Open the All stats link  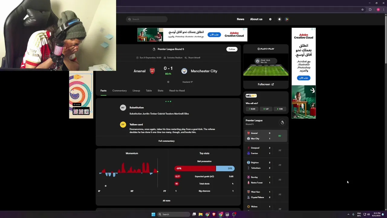166,201
